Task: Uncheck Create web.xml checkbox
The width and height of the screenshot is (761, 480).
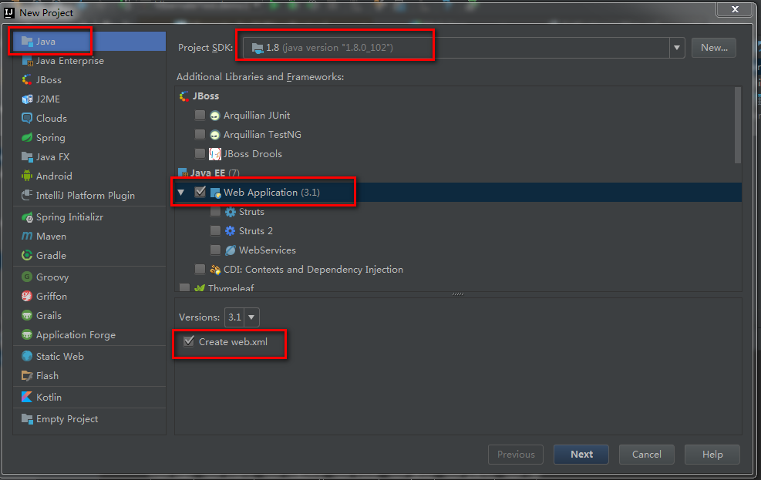Action: coord(189,341)
